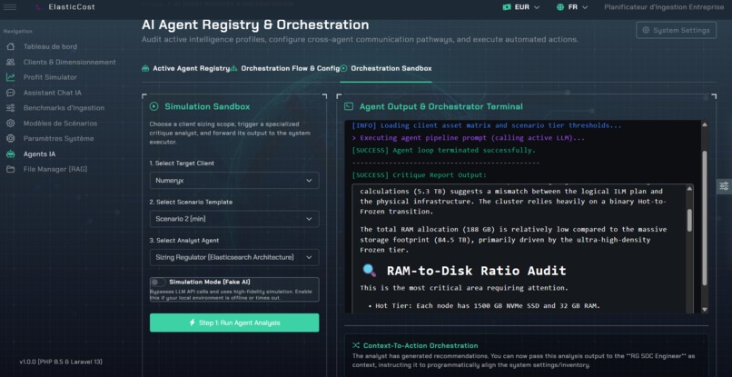This screenshot has width=732, height=377.
Task: Open the Analyst Agent dropdown showing Sizing Regulator
Action: click(x=234, y=257)
